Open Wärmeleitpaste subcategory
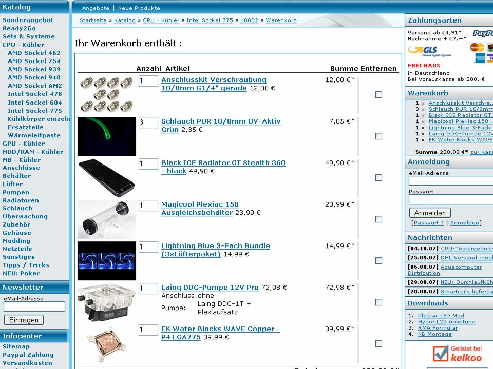The height and width of the screenshot is (369, 493). [34, 135]
